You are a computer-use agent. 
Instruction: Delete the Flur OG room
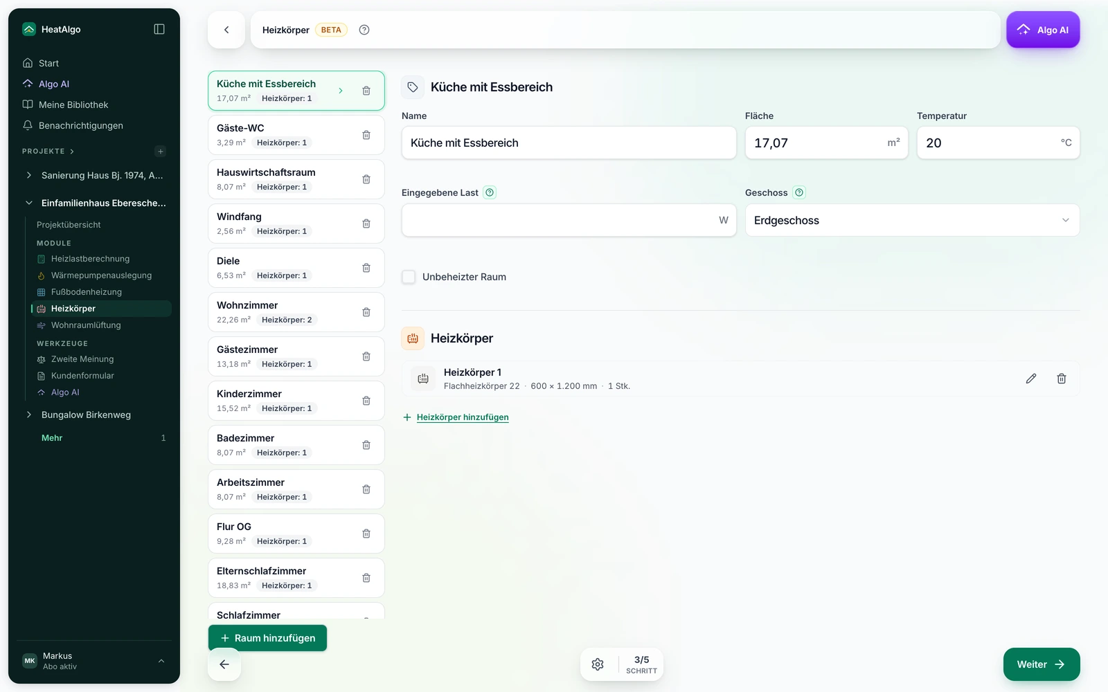point(366,534)
